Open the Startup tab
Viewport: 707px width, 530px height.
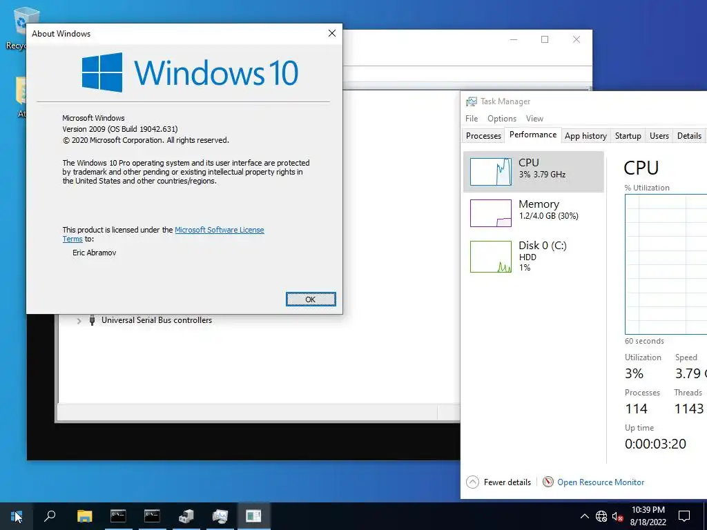[628, 136]
